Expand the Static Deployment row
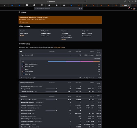 coord(20,111)
